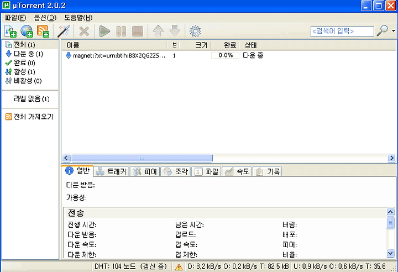Select 전체 가져오기 RSS feeds item

30,117
